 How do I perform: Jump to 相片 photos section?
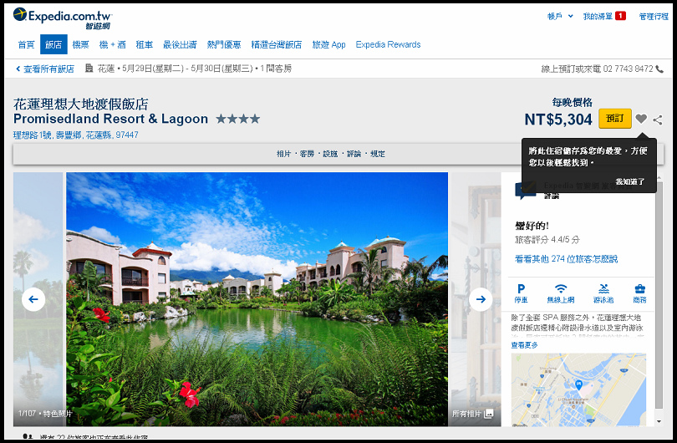[283, 154]
